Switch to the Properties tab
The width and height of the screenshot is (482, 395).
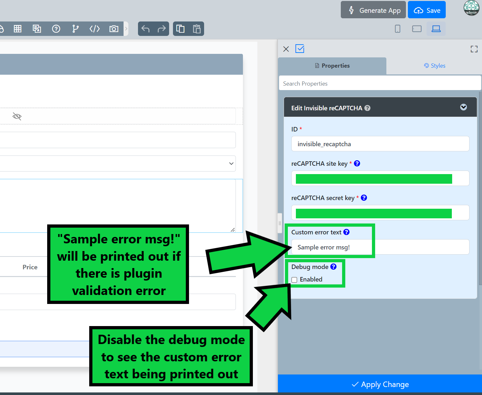coord(332,66)
